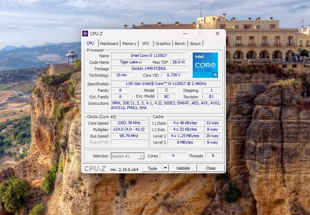The width and height of the screenshot is (310, 215).
Task: Click the version text Ver. 2.19.0.x64
Action: coord(124,170)
